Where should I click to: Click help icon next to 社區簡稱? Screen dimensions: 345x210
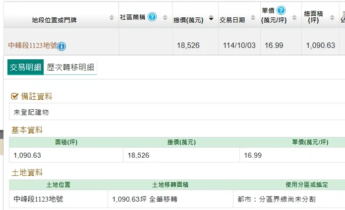click(152, 17)
